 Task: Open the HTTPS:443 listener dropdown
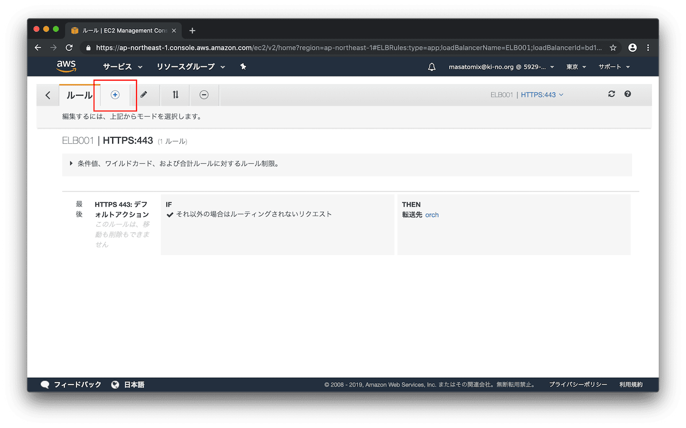(542, 95)
